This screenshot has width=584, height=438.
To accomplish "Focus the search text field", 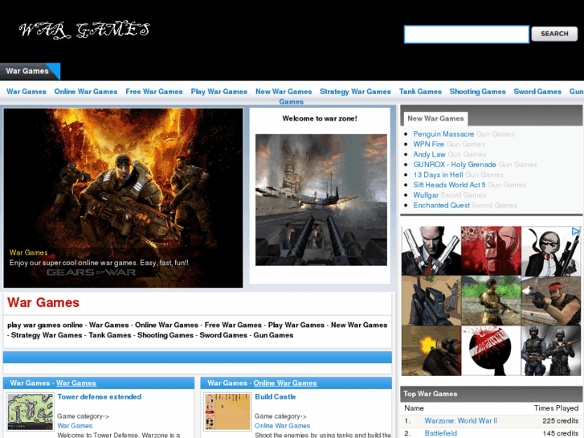I will pos(466,35).
